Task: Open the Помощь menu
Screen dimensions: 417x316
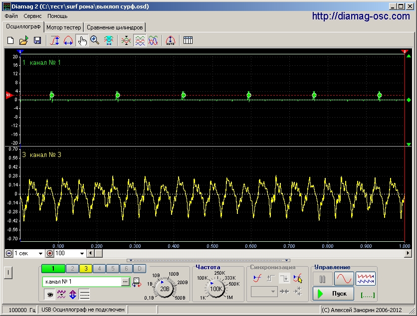Action: point(57,16)
